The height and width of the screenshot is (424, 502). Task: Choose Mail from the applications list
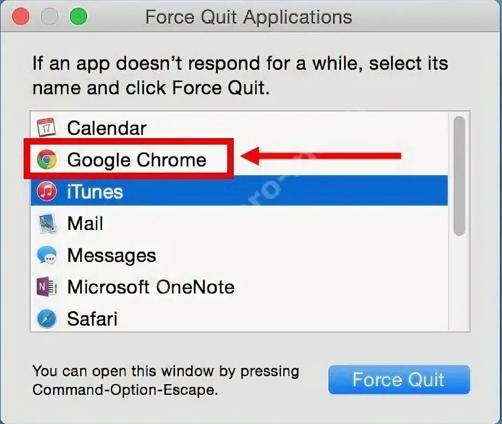click(240, 223)
